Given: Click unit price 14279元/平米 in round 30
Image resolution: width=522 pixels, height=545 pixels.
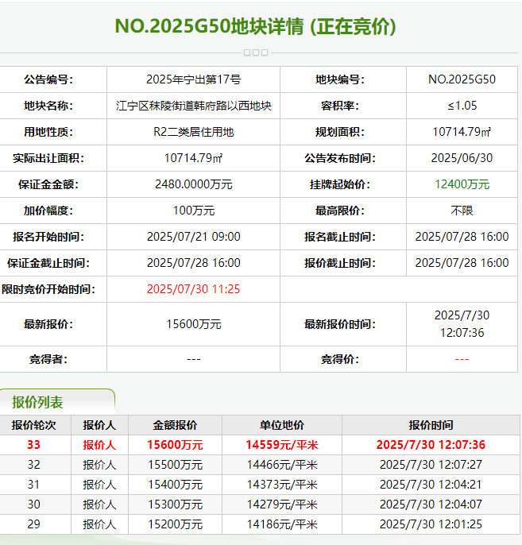Looking at the screenshot, I should point(281,504).
